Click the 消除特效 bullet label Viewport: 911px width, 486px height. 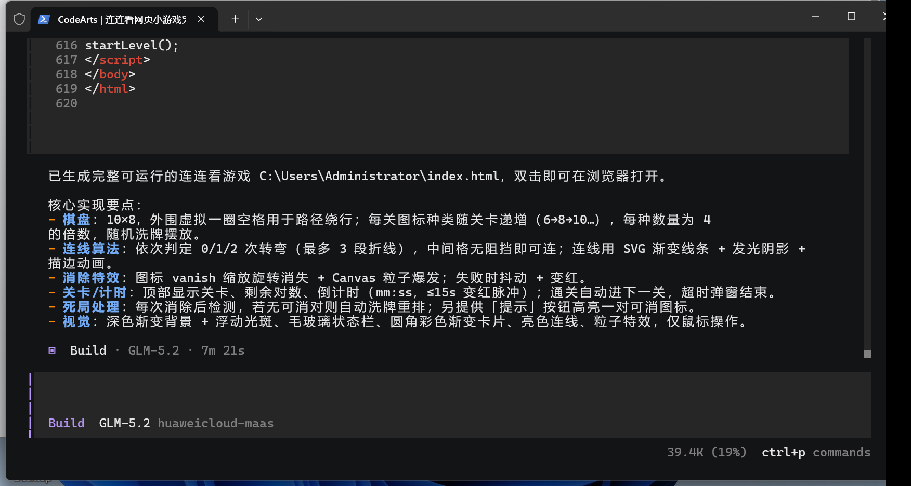(91, 278)
